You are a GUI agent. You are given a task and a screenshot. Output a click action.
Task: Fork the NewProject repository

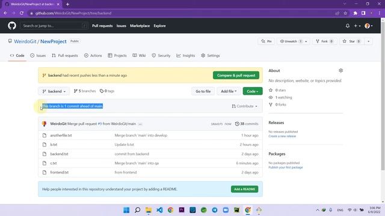(x=325, y=41)
